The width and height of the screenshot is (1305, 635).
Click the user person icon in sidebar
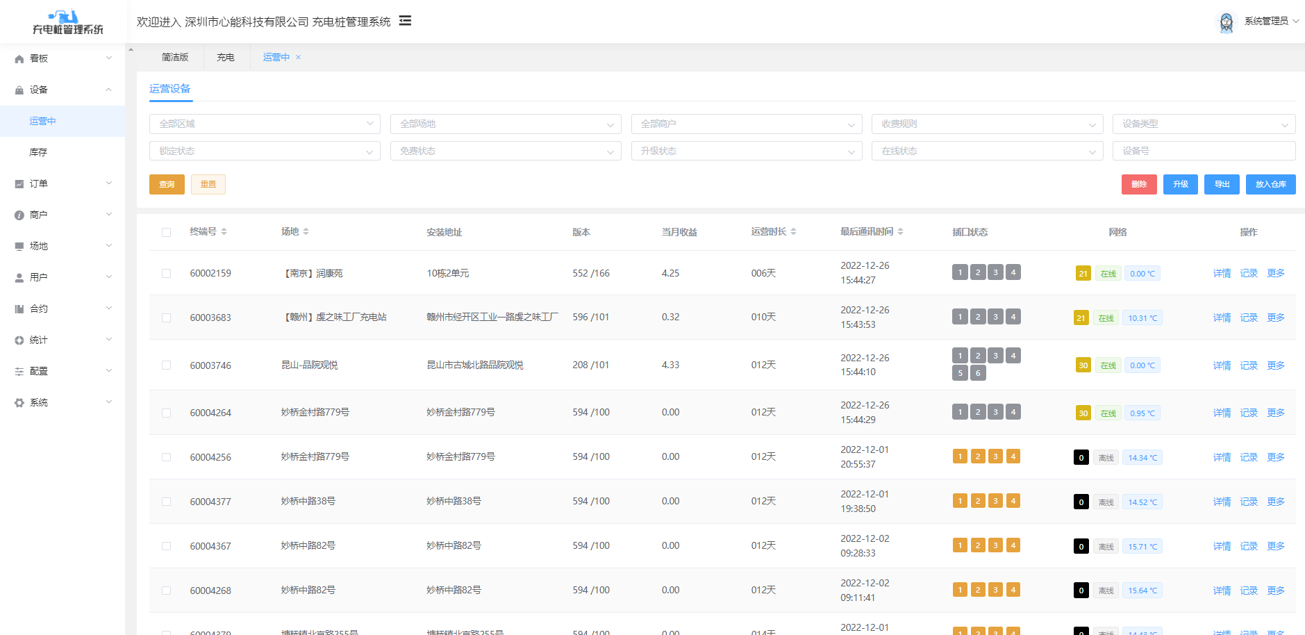tap(19, 278)
